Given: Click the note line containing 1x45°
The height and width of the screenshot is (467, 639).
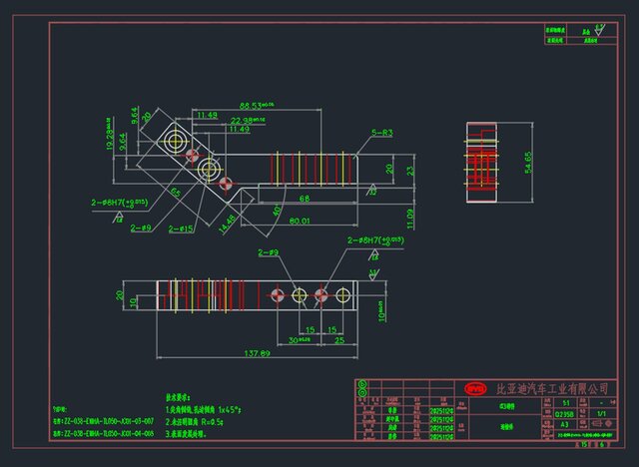Looking at the screenshot, I should pos(204,410).
